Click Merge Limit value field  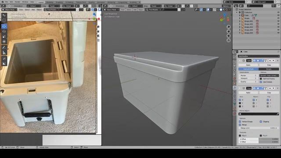pyautogui.click(x=259, y=128)
